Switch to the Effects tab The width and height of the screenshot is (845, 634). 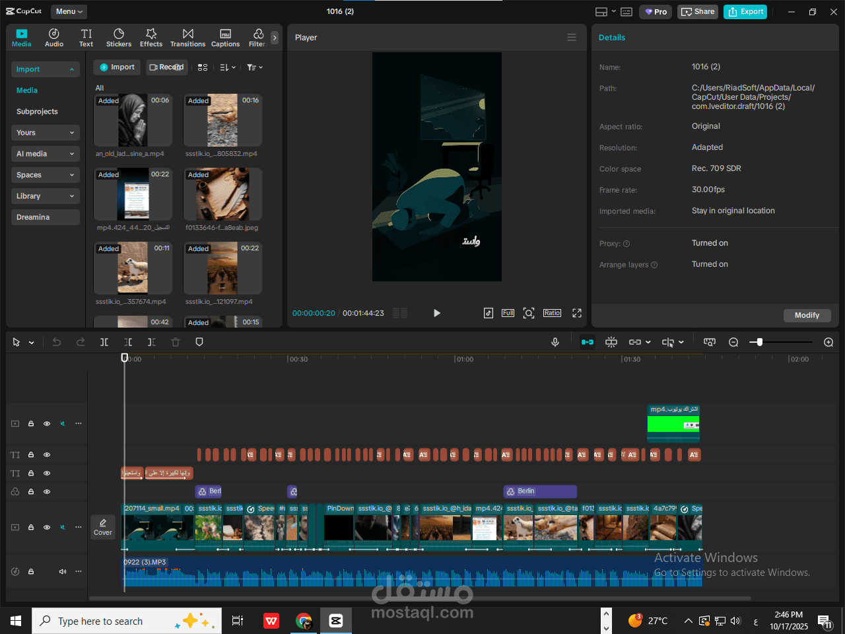[151, 38]
